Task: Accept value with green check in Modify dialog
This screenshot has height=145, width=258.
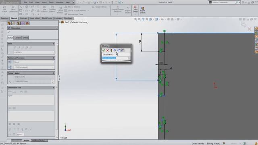Action: pyautogui.click(x=104, y=50)
